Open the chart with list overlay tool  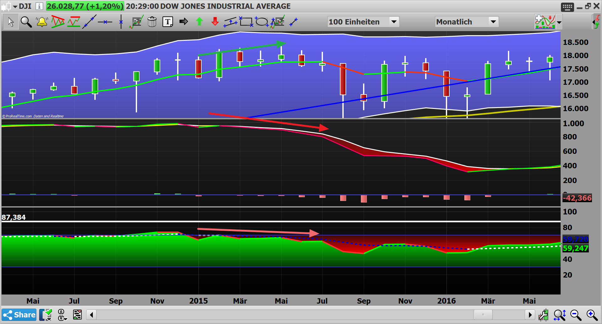coord(136,22)
